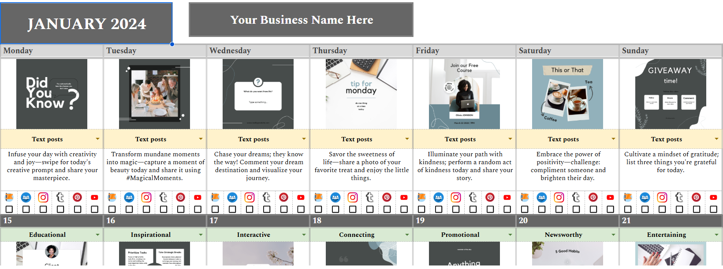Select the Saturday column header
Viewport: 723px width, 269px height.
point(567,51)
